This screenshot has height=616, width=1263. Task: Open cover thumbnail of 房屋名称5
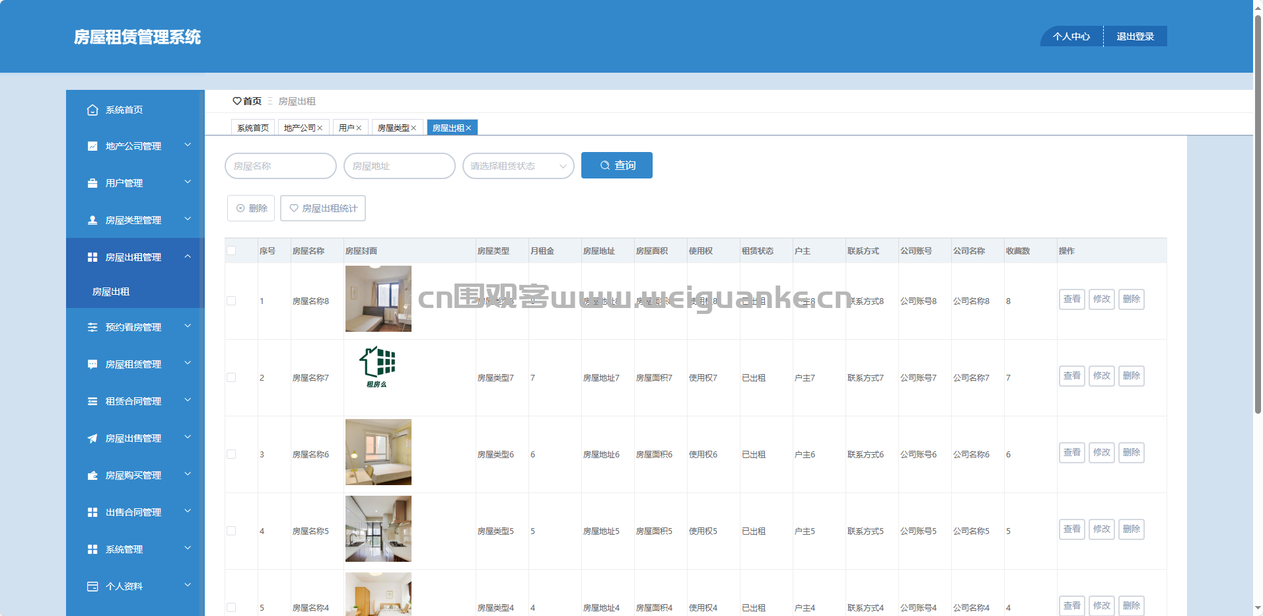click(x=379, y=529)
